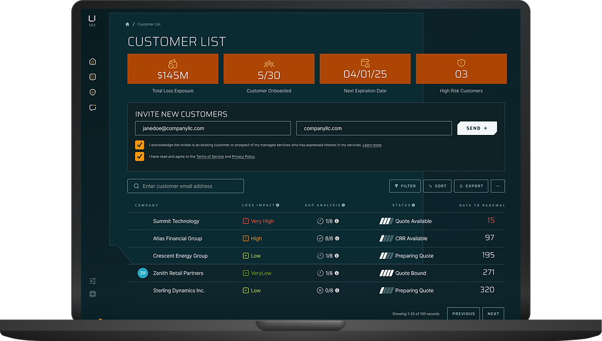Uncheck the Terms of Service agreement checkbox
Image resolution: width=602 pixels, height=341 pixels.
(139, 156)
